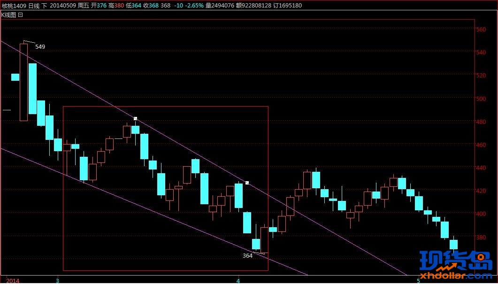
Task: Click the 下 indicator in header
Action: pyautogui.click(x=45, y=6)
